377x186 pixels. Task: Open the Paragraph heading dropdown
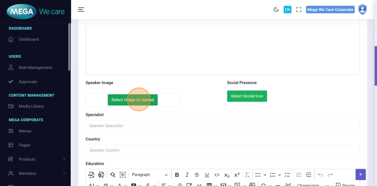(x=150, y=175)
